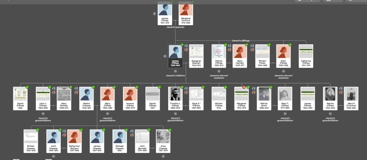
Task: Click the green leaf on Ellen O'Shea's card
Action: coord(290,45)
